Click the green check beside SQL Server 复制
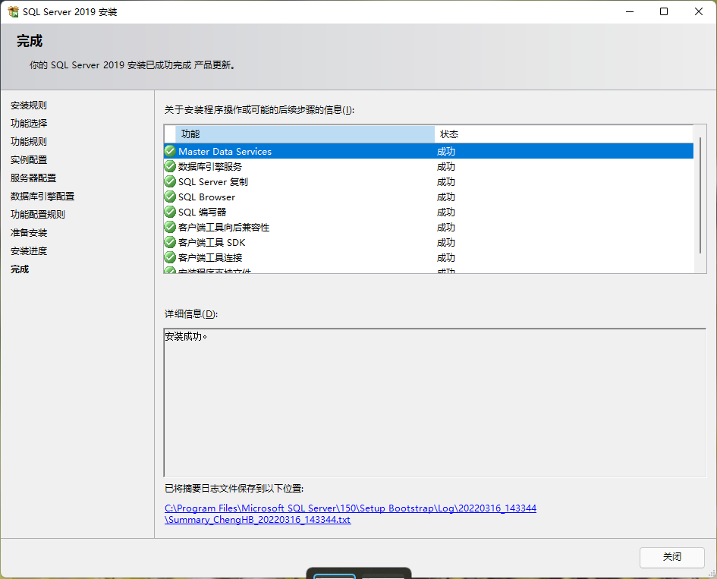The height and width of the screenshot is (579, 717). (x=170, y=181)
